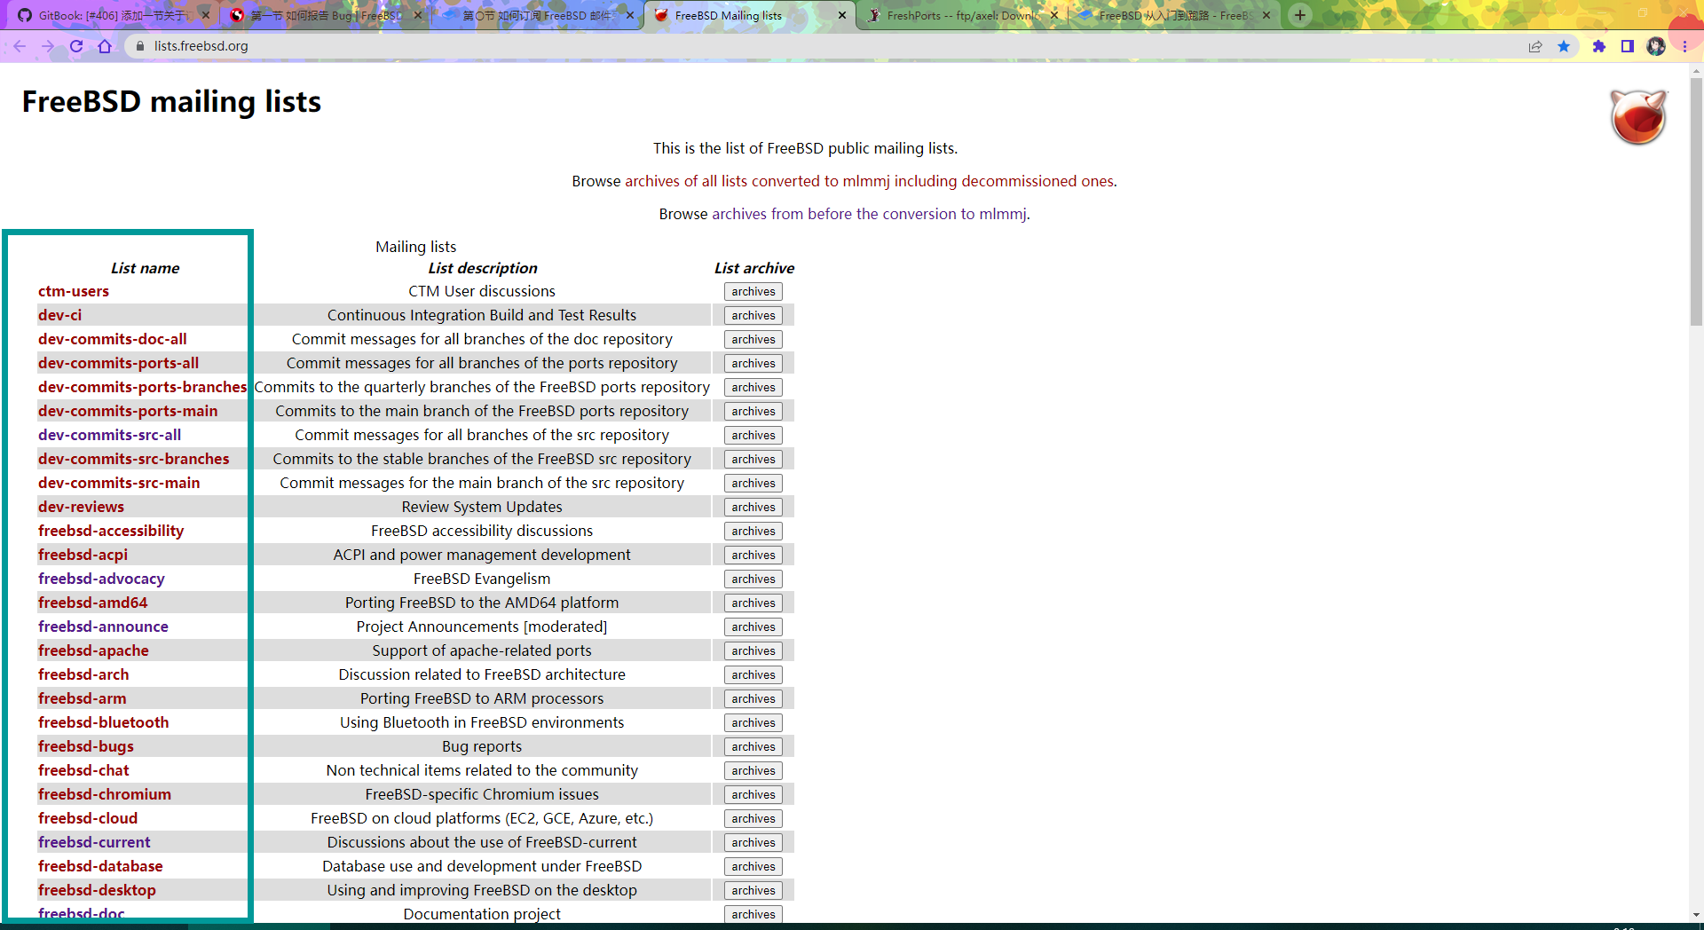The image size is (1704, 930).
Task: Open the dev-commits-ports-all list
Action: point(118,363)
